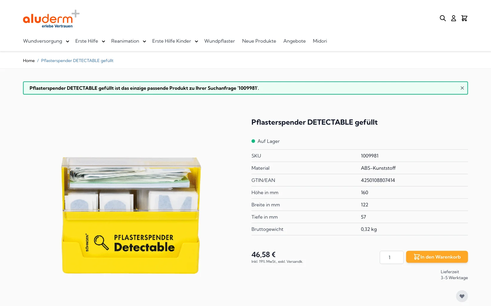Add product to wishlist via heart icon

[462, 296]
